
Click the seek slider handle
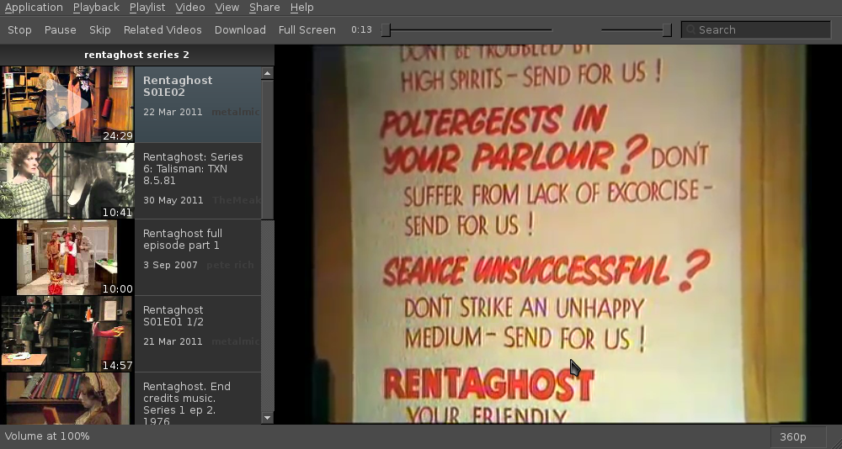coord(386,30)
